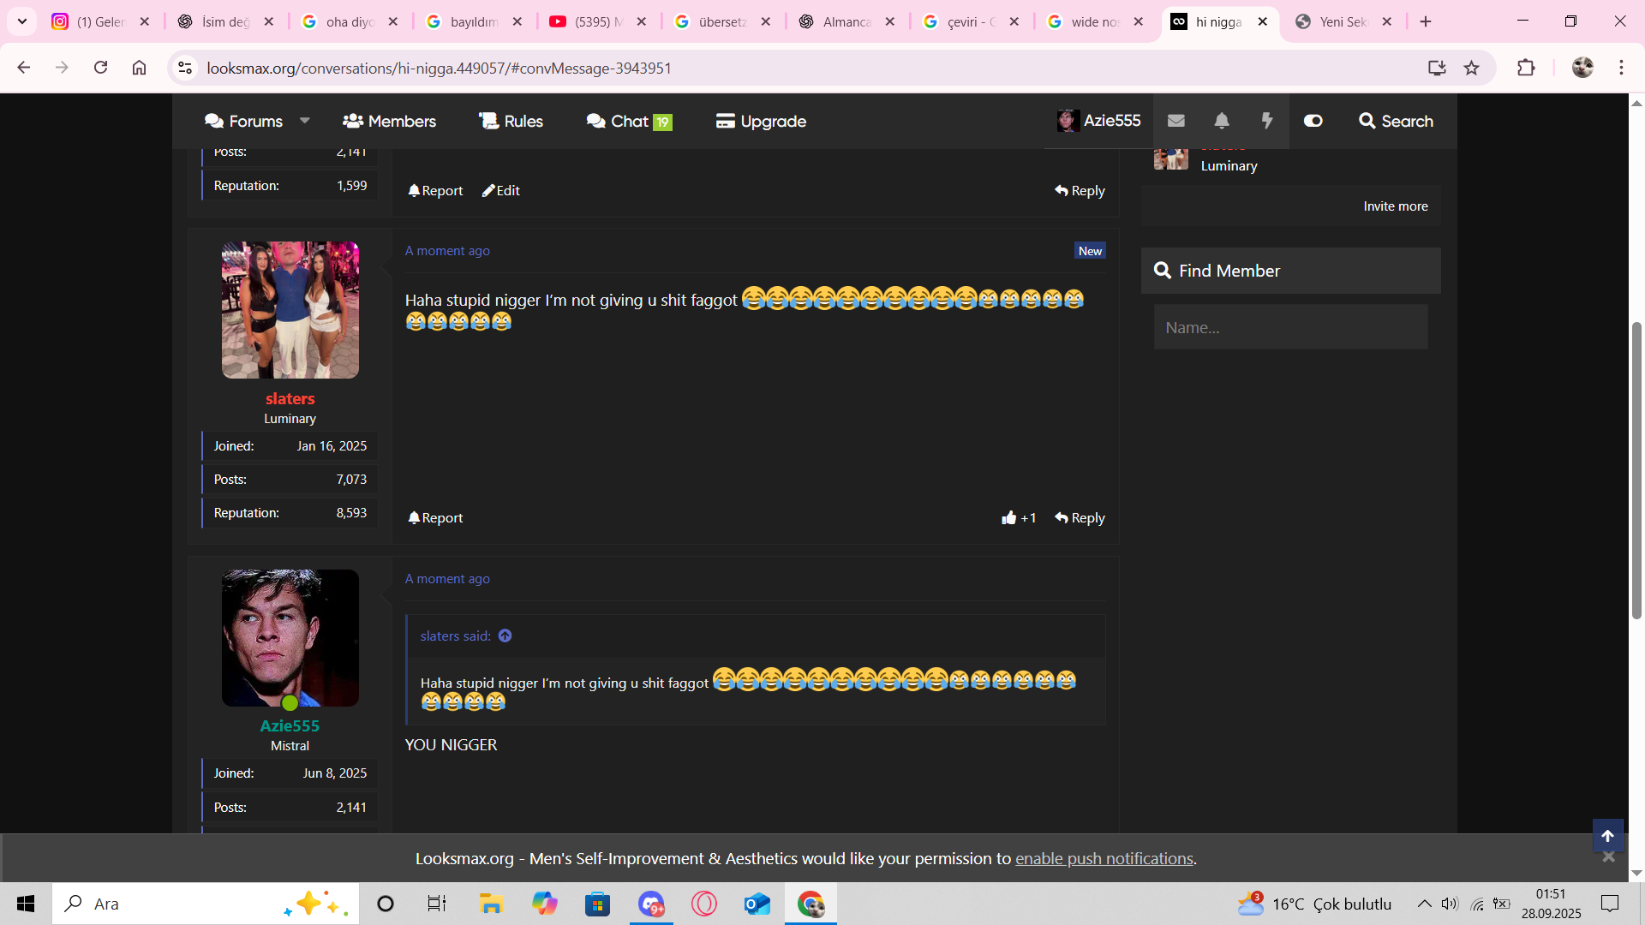The height and width of the screenshot is (925, 1645).
Task: Open the alerts bell icon
Action: tap(1222, 121)
